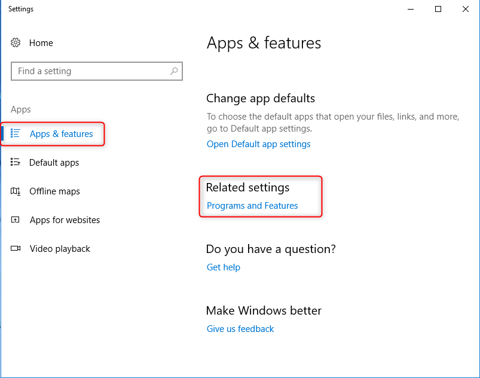Return to Home by its text label
This screenshot has width=480, height=378.
(41, 43)
